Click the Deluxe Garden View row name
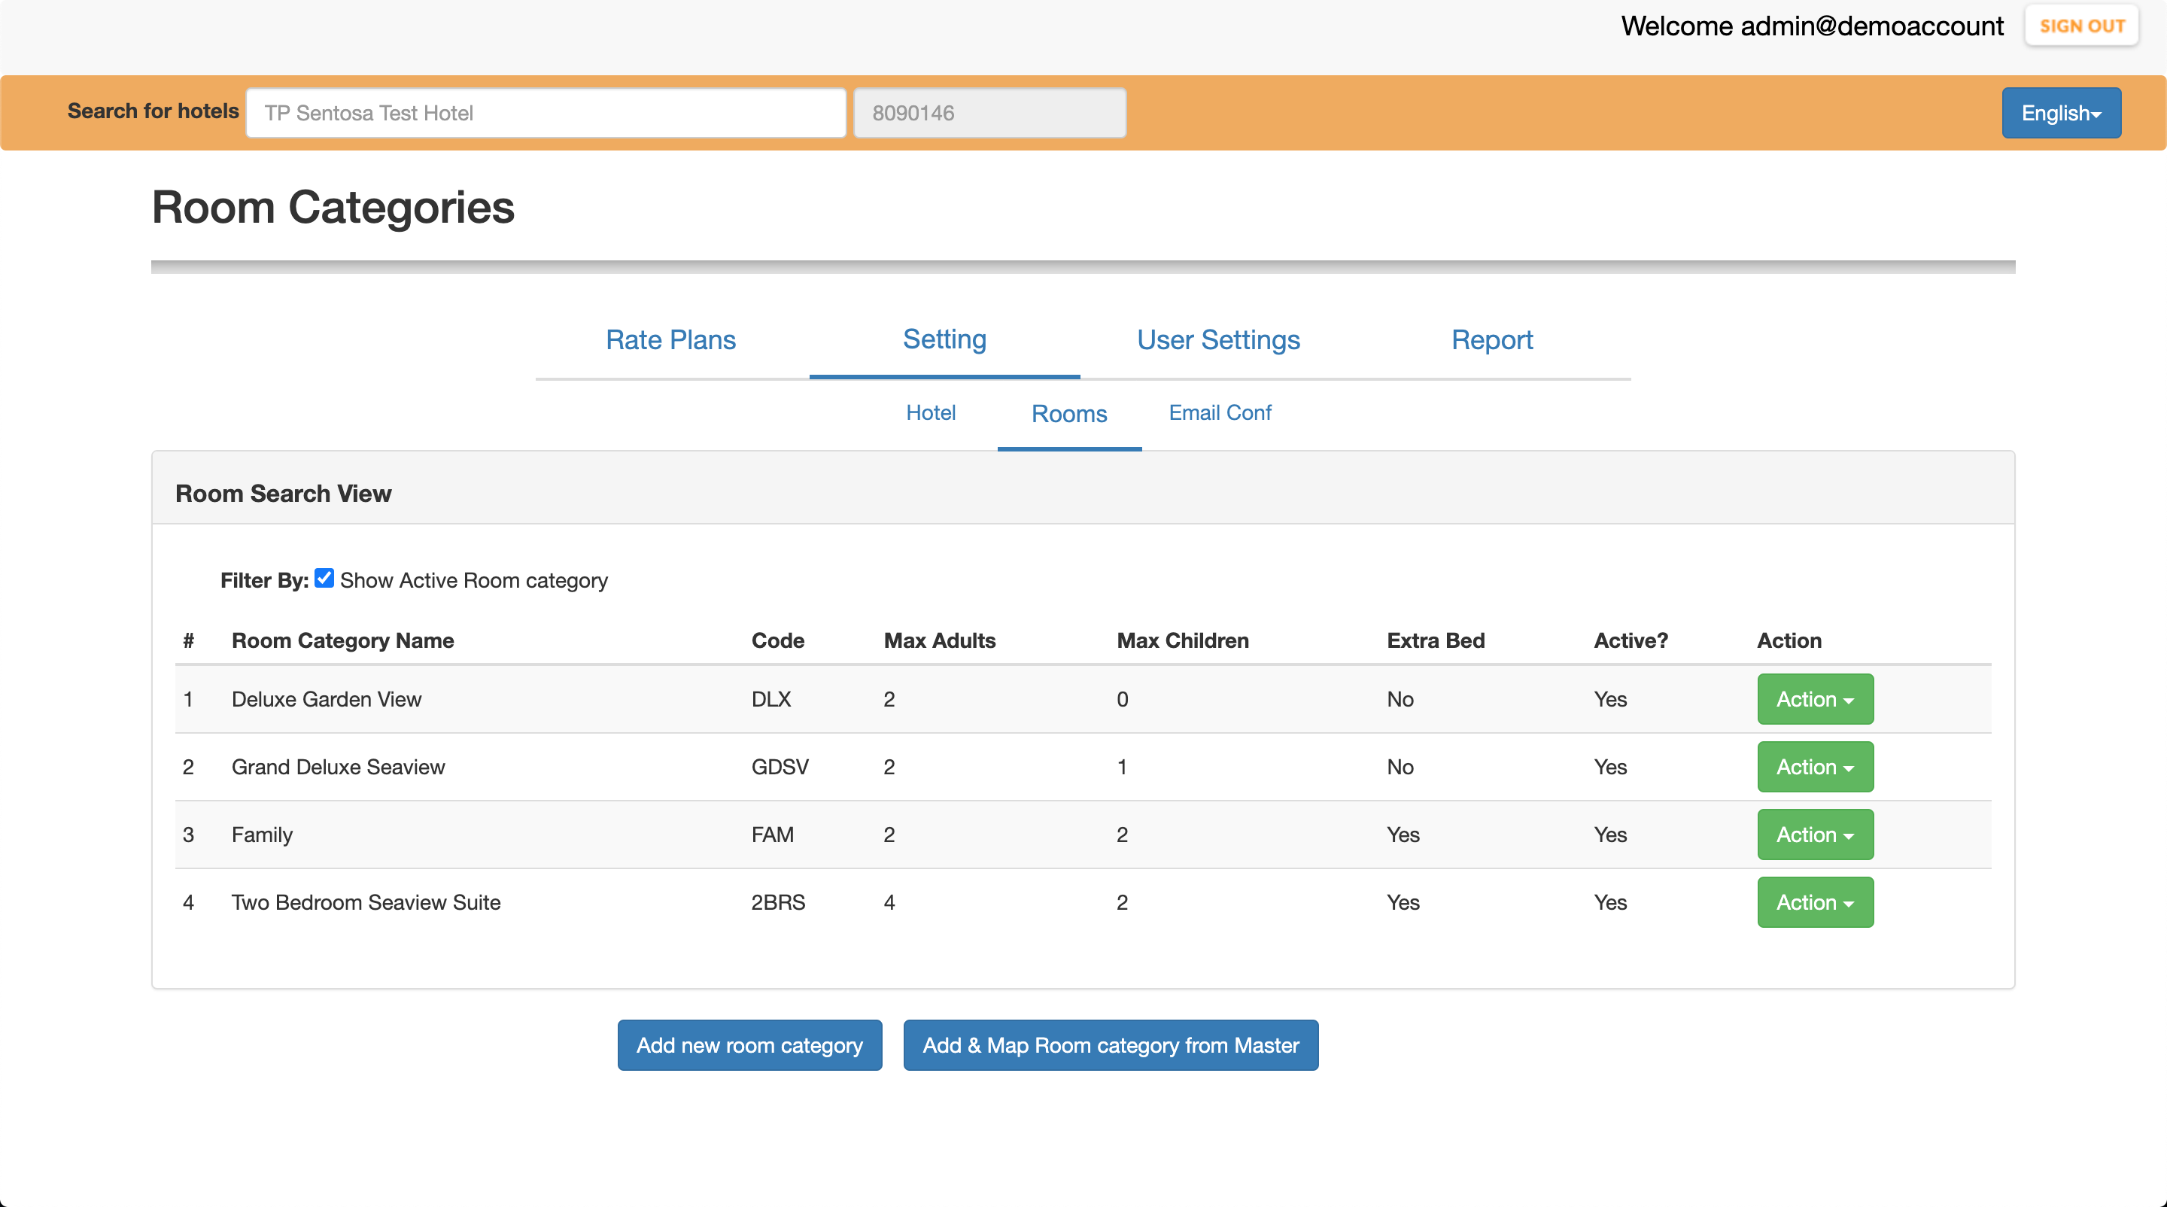 (326, 699)
